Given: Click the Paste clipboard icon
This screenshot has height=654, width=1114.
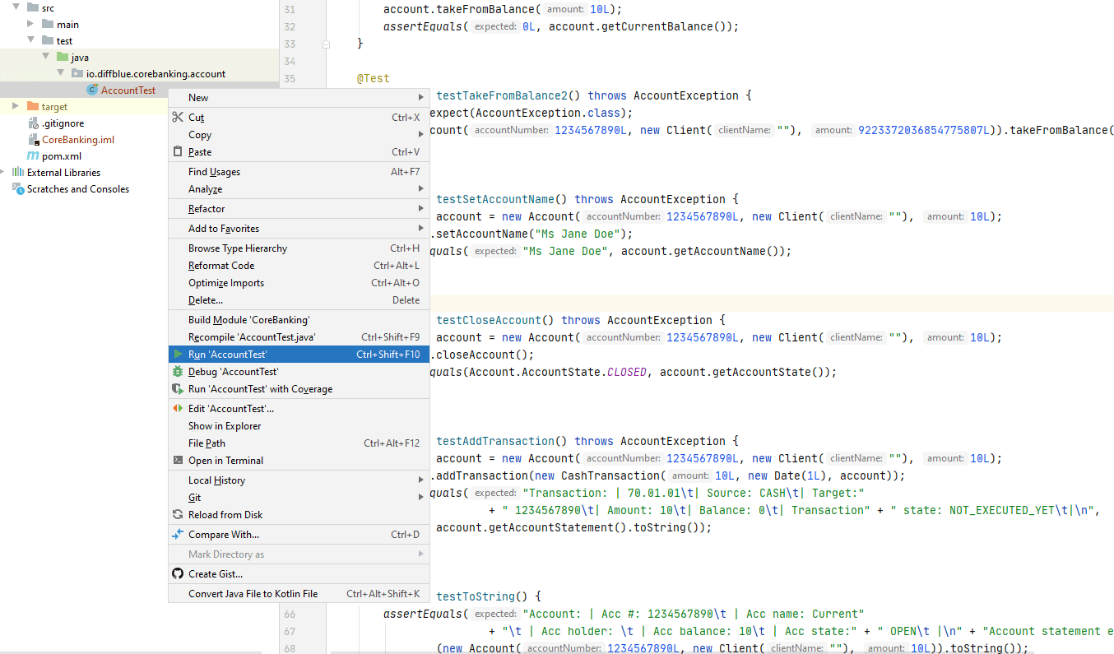Looking at the screenshot, I should 177,152.
